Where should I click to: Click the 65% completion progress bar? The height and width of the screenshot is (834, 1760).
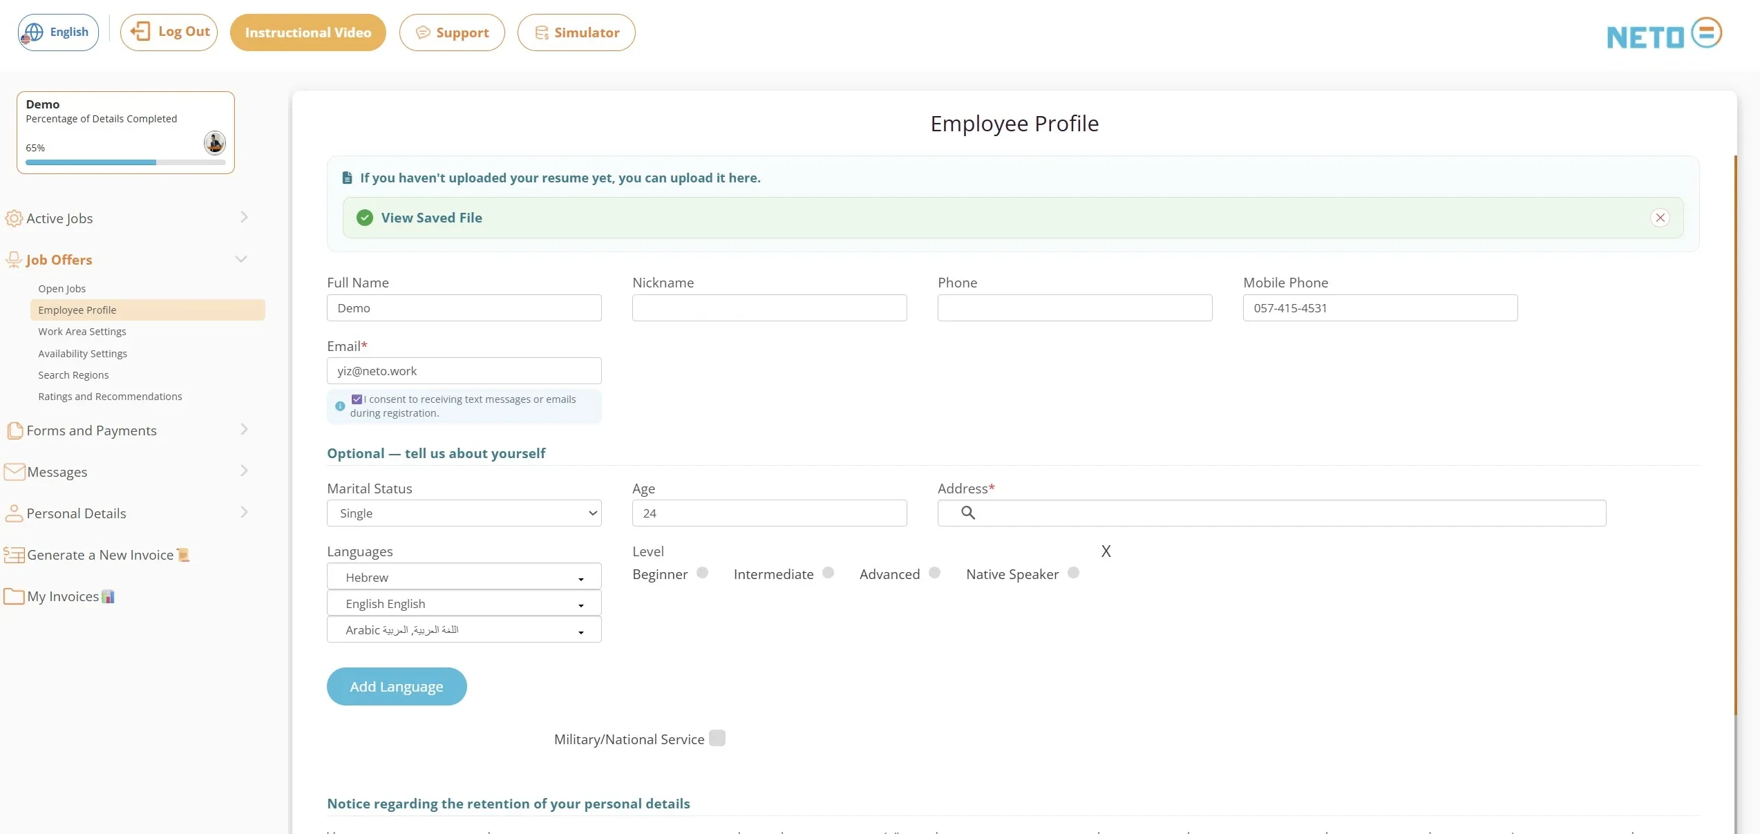(x=126, y=162)
